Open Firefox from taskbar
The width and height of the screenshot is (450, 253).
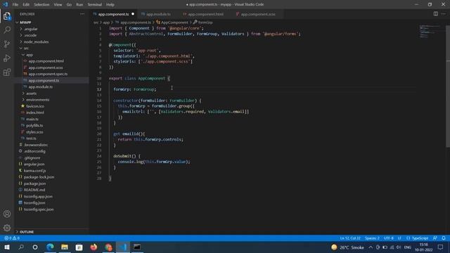pos(94,247)
